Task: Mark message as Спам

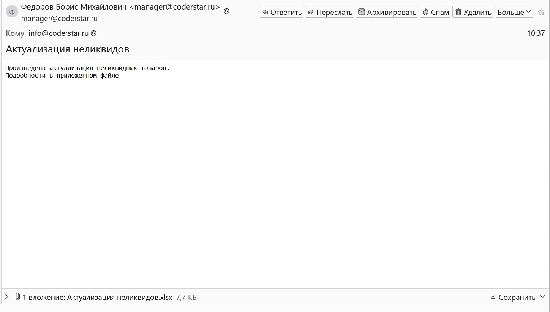Action: [x=435, y=12]
